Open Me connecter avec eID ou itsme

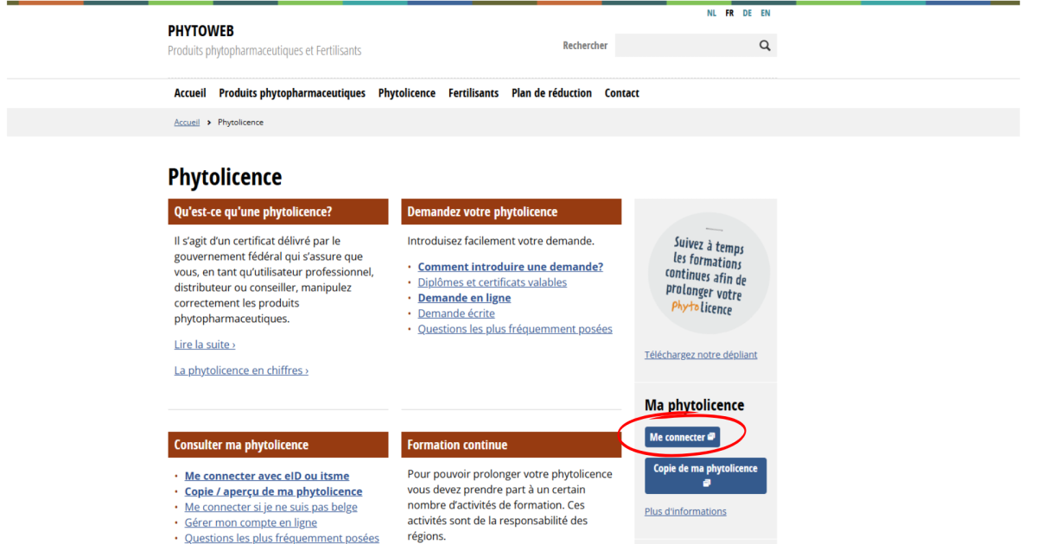click(x=267, y=476)
